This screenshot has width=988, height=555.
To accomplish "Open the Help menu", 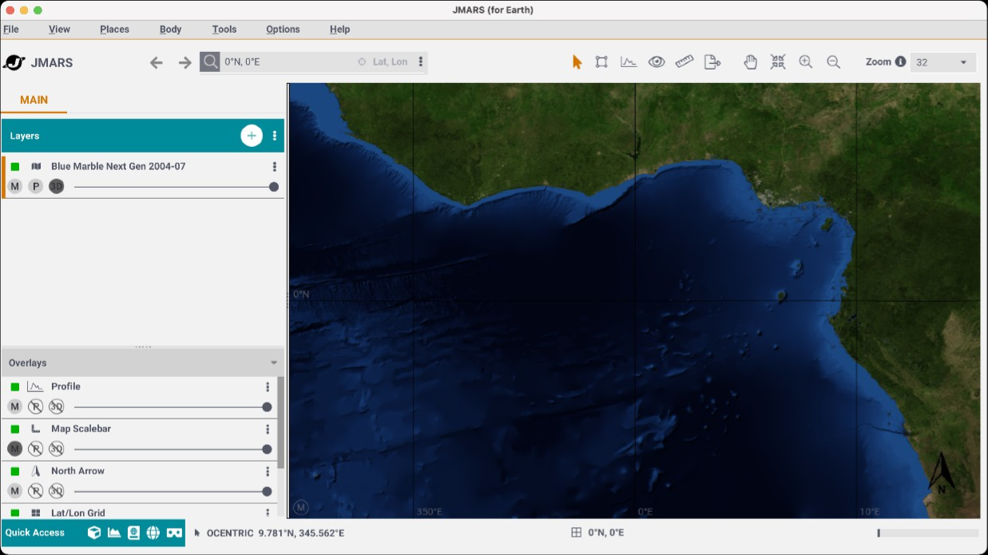I will pyautogui.click(x=339, y=29).
